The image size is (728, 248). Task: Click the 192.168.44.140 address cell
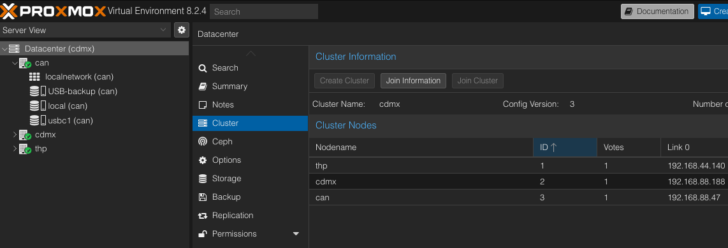[696, 165]
